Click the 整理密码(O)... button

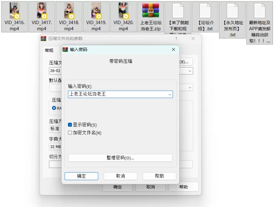click(x=120, y=158)
